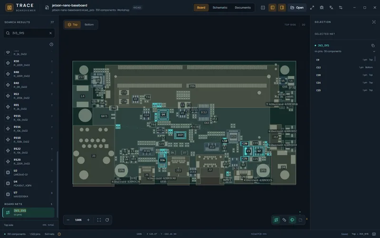Select R81 R_2k_0402 search result

coord(29,107)
